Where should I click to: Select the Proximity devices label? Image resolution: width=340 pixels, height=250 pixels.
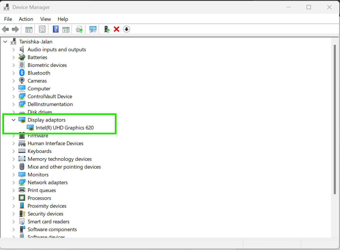(x=47, y=206)
